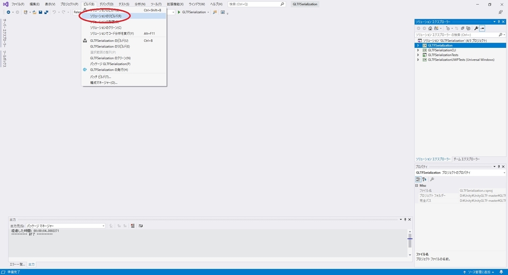Toggle pin on Properties panel

pyautogui.click(x=499, y=167)
